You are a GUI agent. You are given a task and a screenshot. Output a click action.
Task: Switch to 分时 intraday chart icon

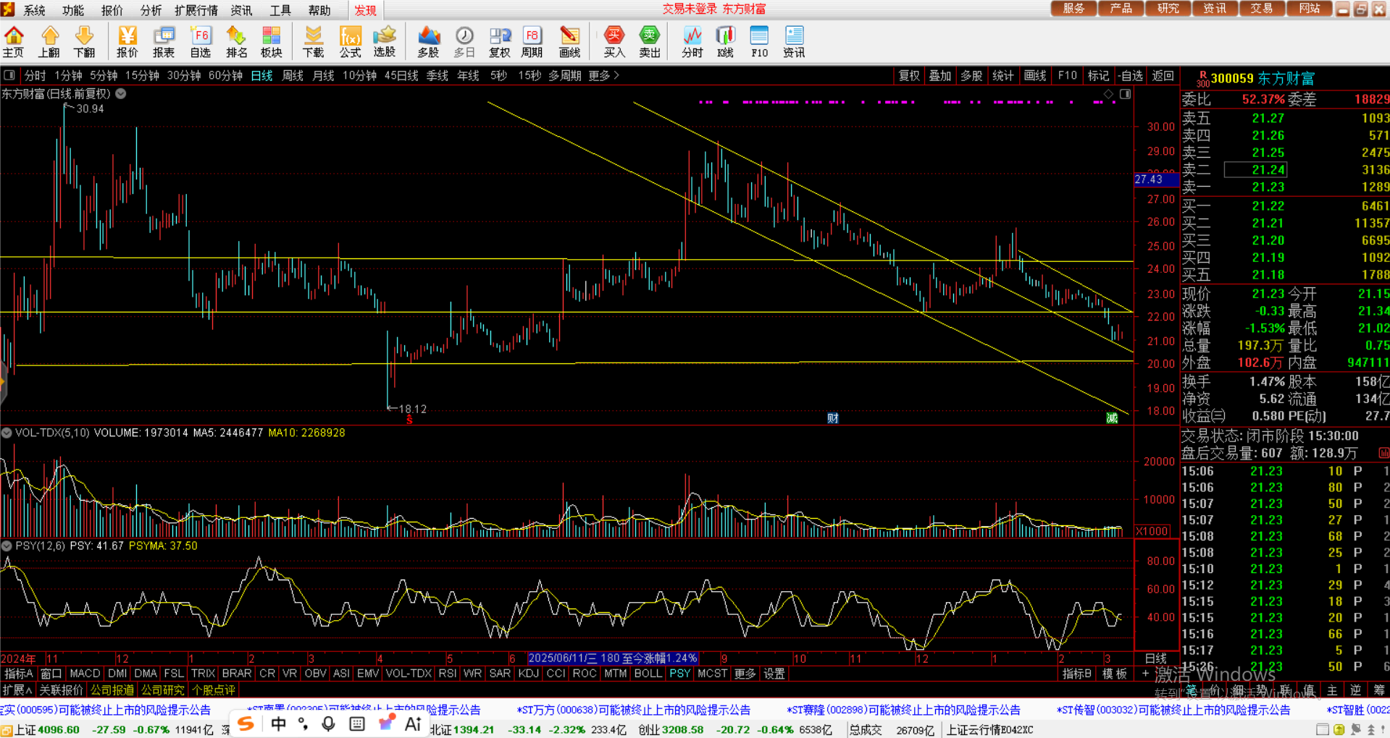(692, 42)
